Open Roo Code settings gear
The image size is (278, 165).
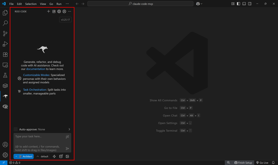59,11
